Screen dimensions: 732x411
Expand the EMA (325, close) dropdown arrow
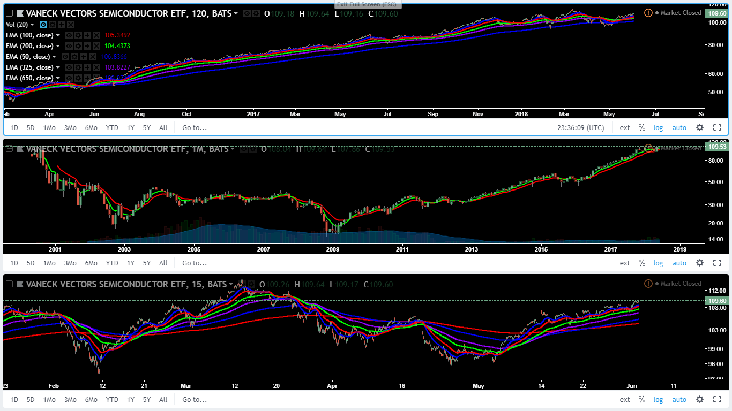(x=58, y=67)
